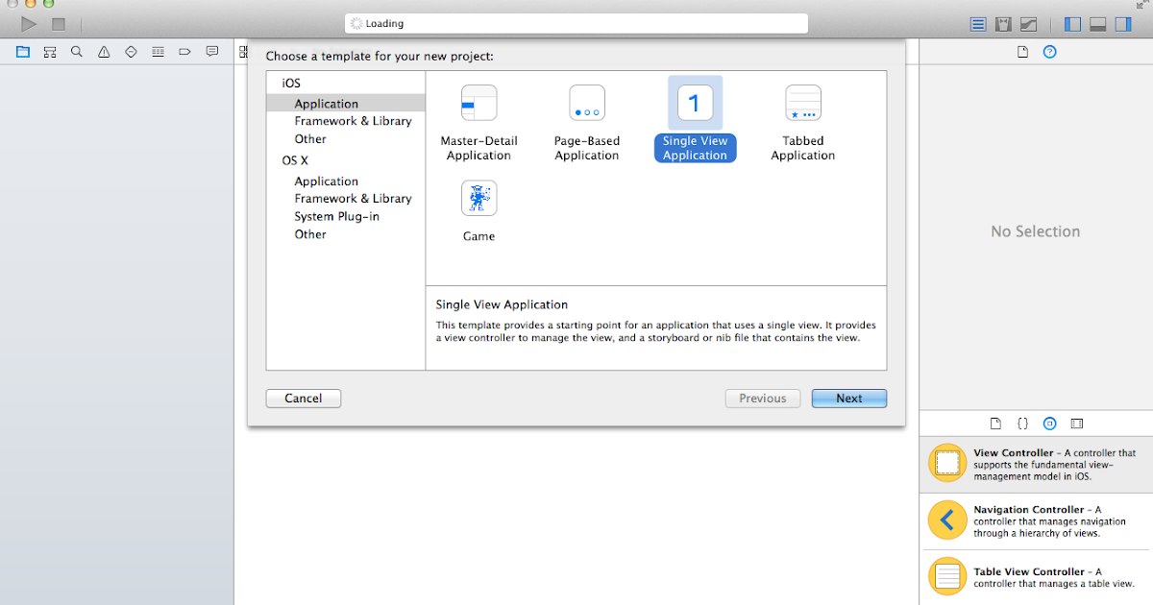Open the Assistant editor
The width and height of the screenshot is (1153, 605).
(1002, 23)
